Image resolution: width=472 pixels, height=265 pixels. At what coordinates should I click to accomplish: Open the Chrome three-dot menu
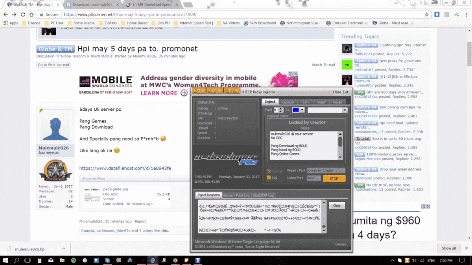[x=466, y=14]
